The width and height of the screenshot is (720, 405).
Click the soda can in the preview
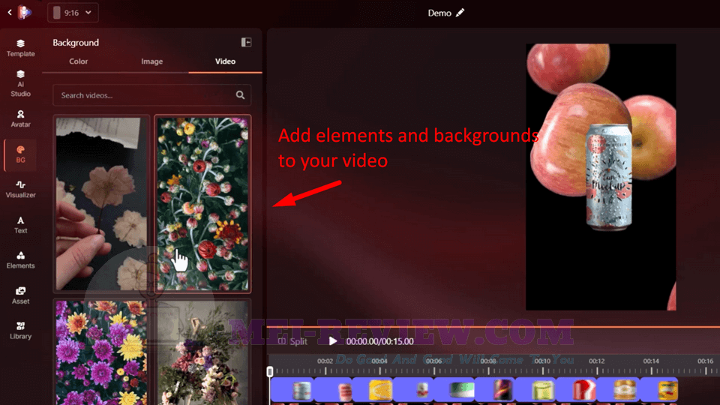point(609,177)
